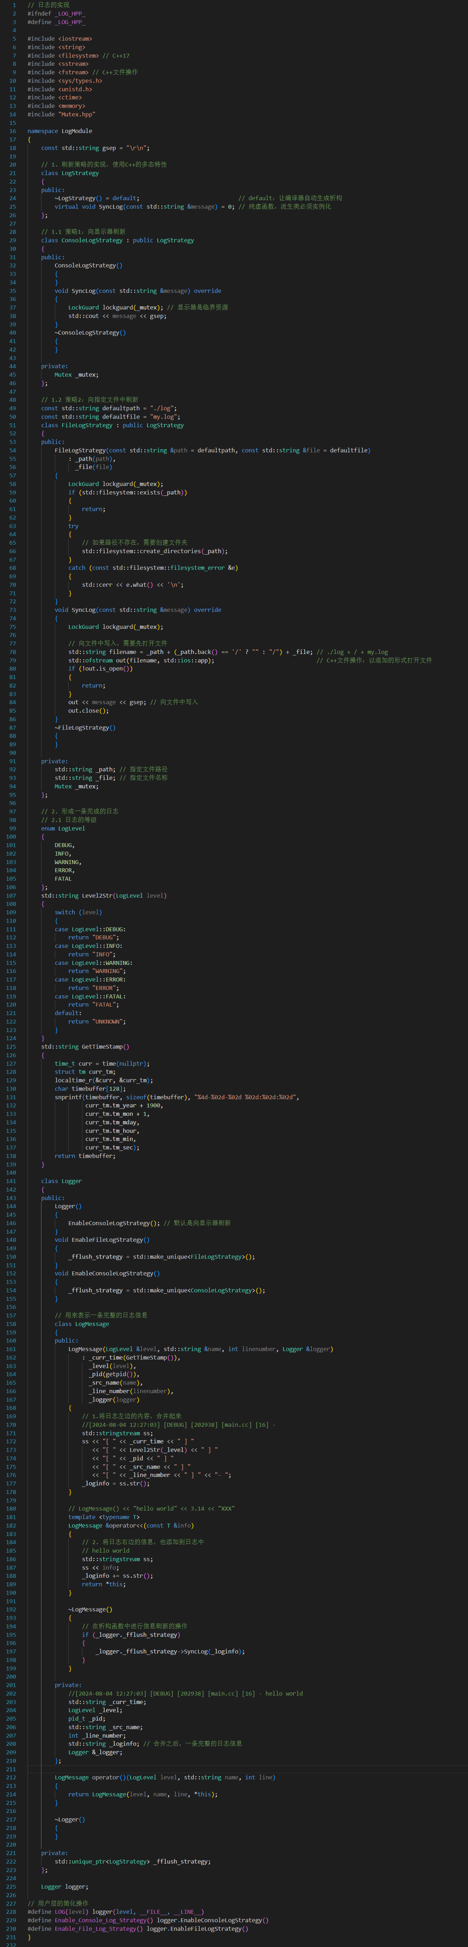The image size is (468, 1947).
Task: Click the 'gsep = "\r\n"' declaration line
Action: click(x=95, y=148)
